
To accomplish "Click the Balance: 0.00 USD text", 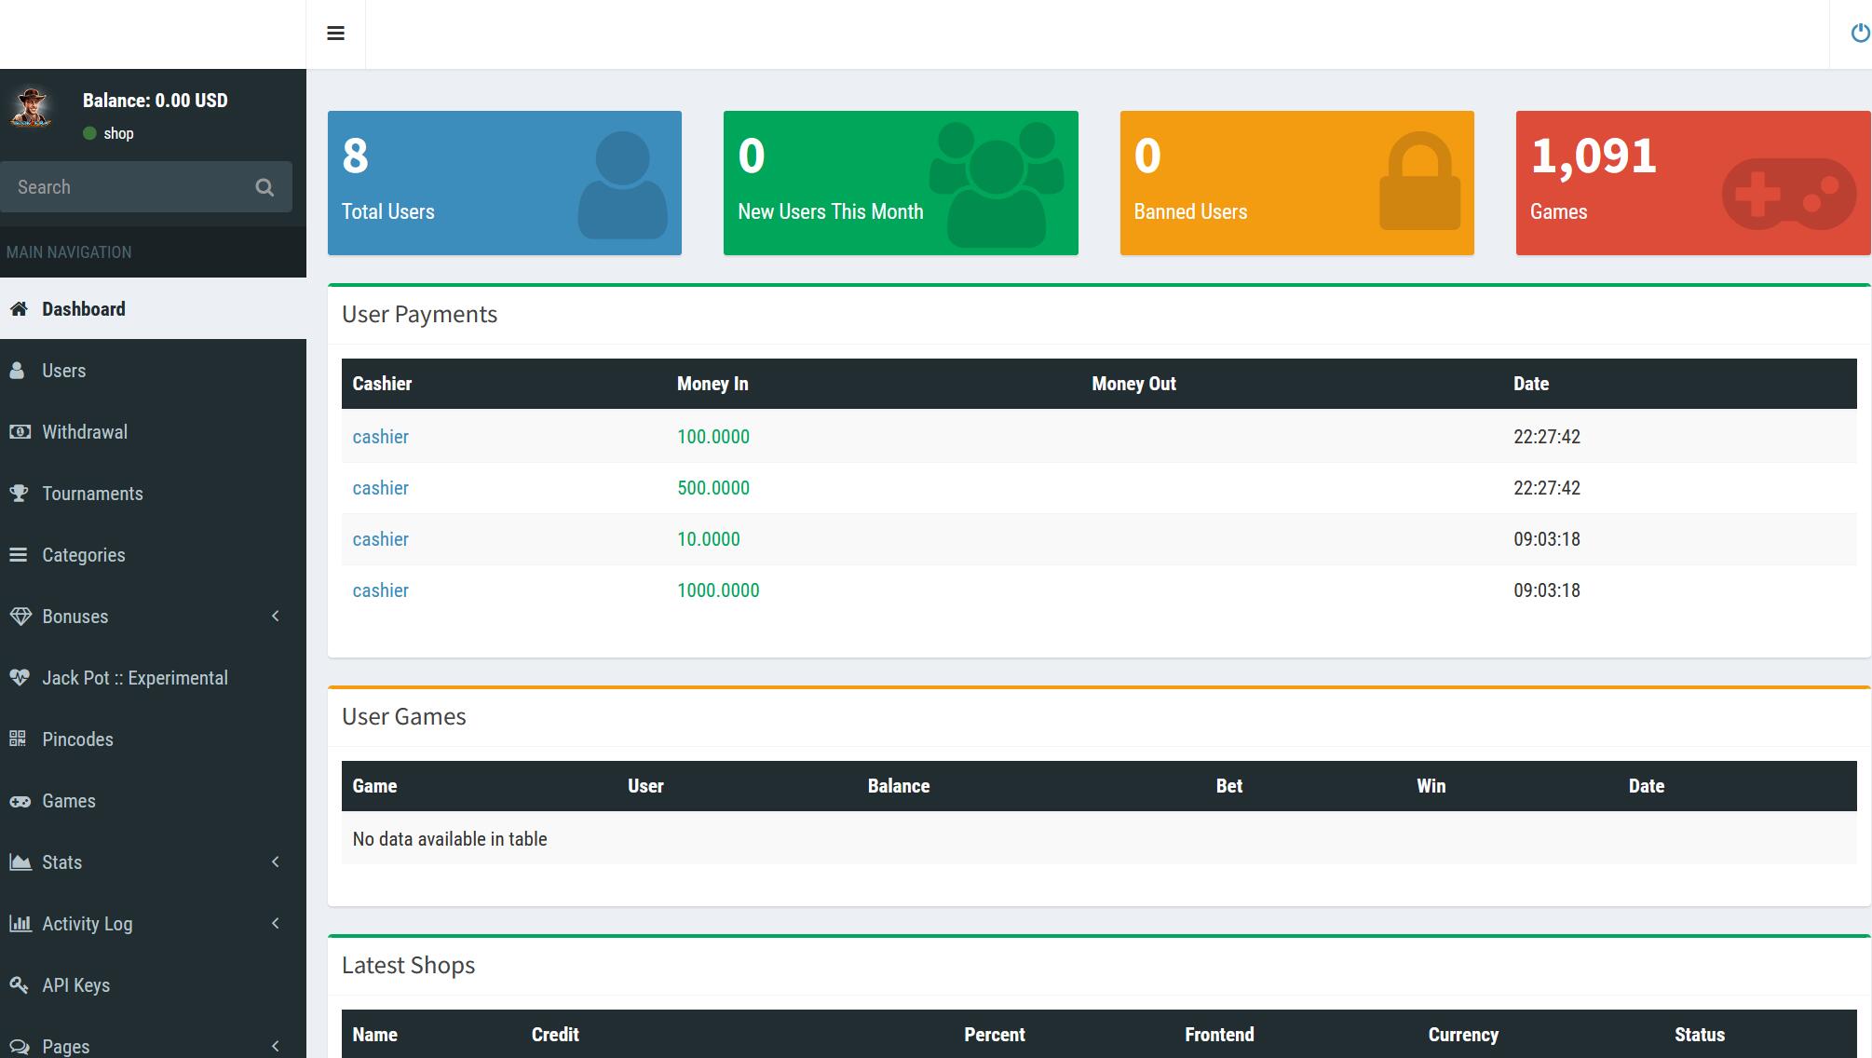I will coord(155,101).
